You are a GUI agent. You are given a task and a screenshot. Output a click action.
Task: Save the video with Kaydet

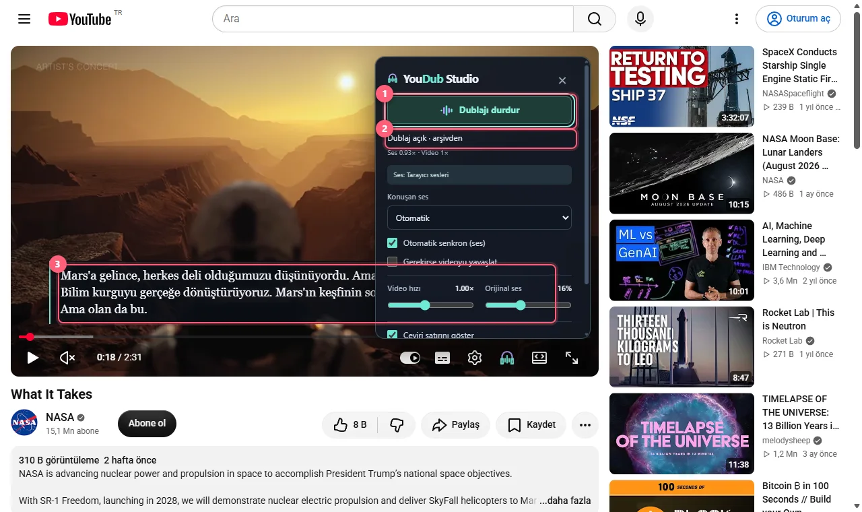point(531,425)
